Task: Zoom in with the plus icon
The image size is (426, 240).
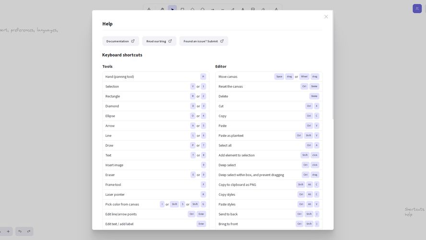Action: 8,231
